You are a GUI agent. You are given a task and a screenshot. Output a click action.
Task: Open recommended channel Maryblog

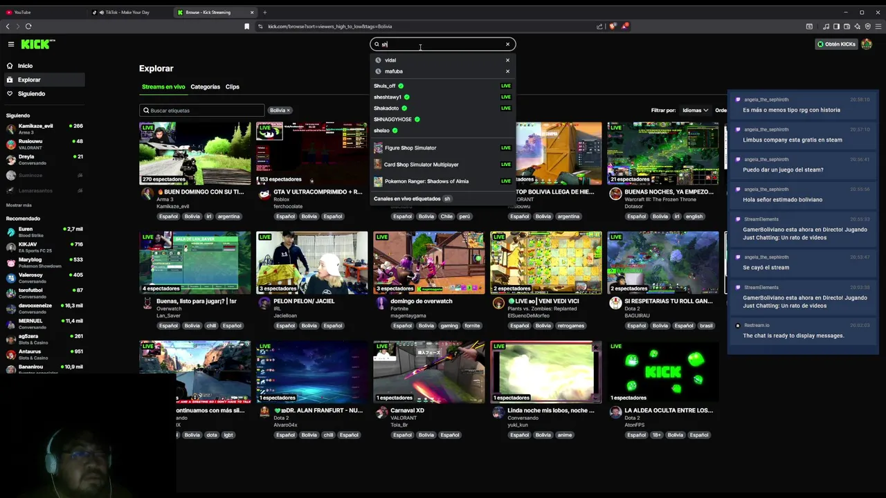tap(44, 262)
